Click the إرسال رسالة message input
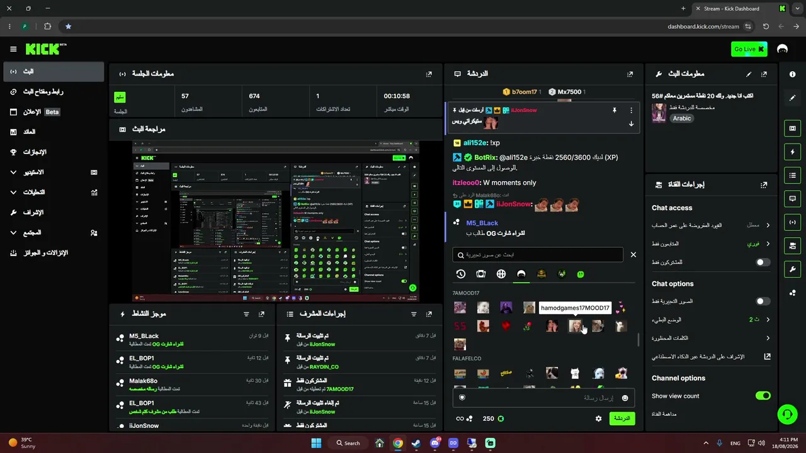The height and width of the screenshot is (453, 806). [543, 398]
